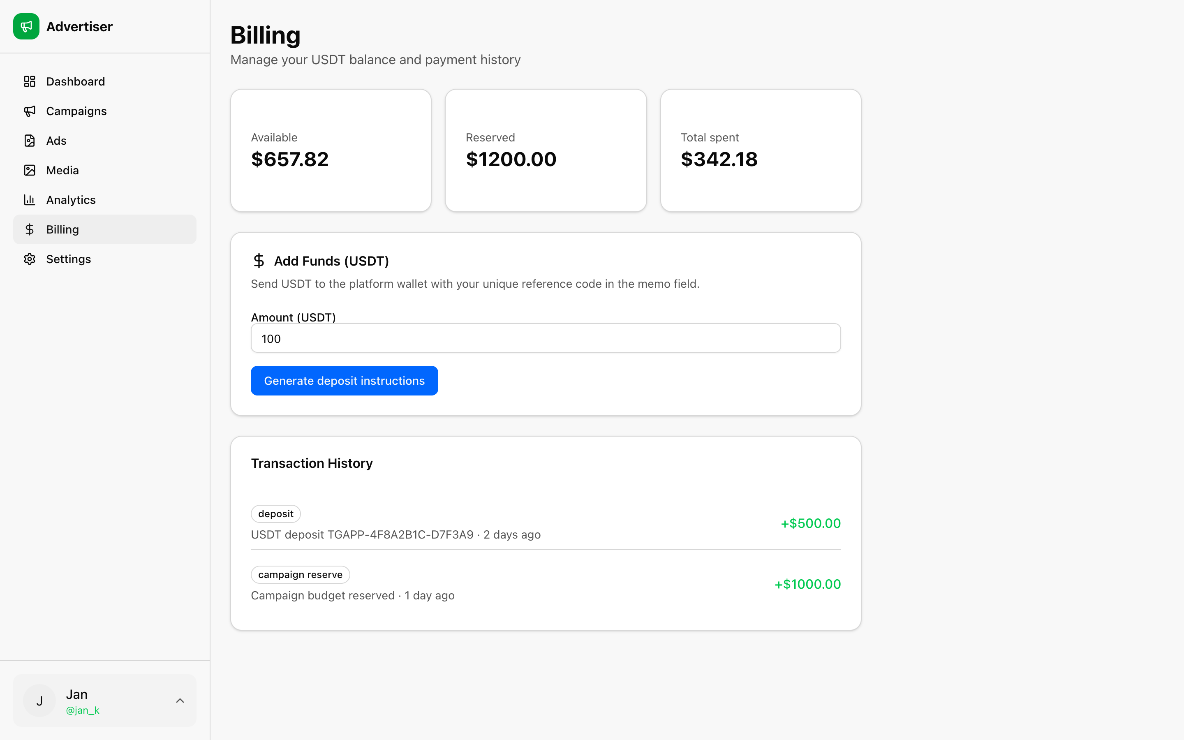Viewport: 1184px width, 740px height.
Task: Click the Add Funds (USDT) heading
Action: point(331,261)
